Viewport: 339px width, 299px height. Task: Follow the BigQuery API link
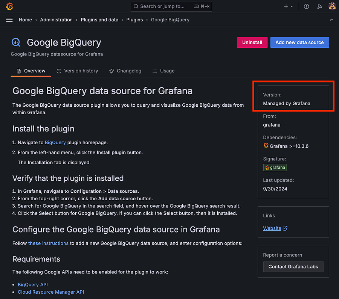(x=33, y=284)
